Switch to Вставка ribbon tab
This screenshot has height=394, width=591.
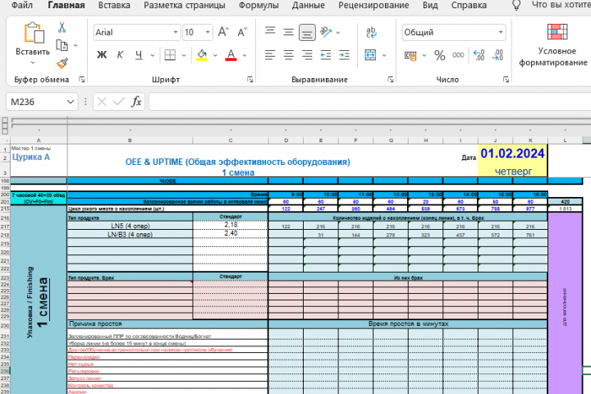[x=114, y=5]
